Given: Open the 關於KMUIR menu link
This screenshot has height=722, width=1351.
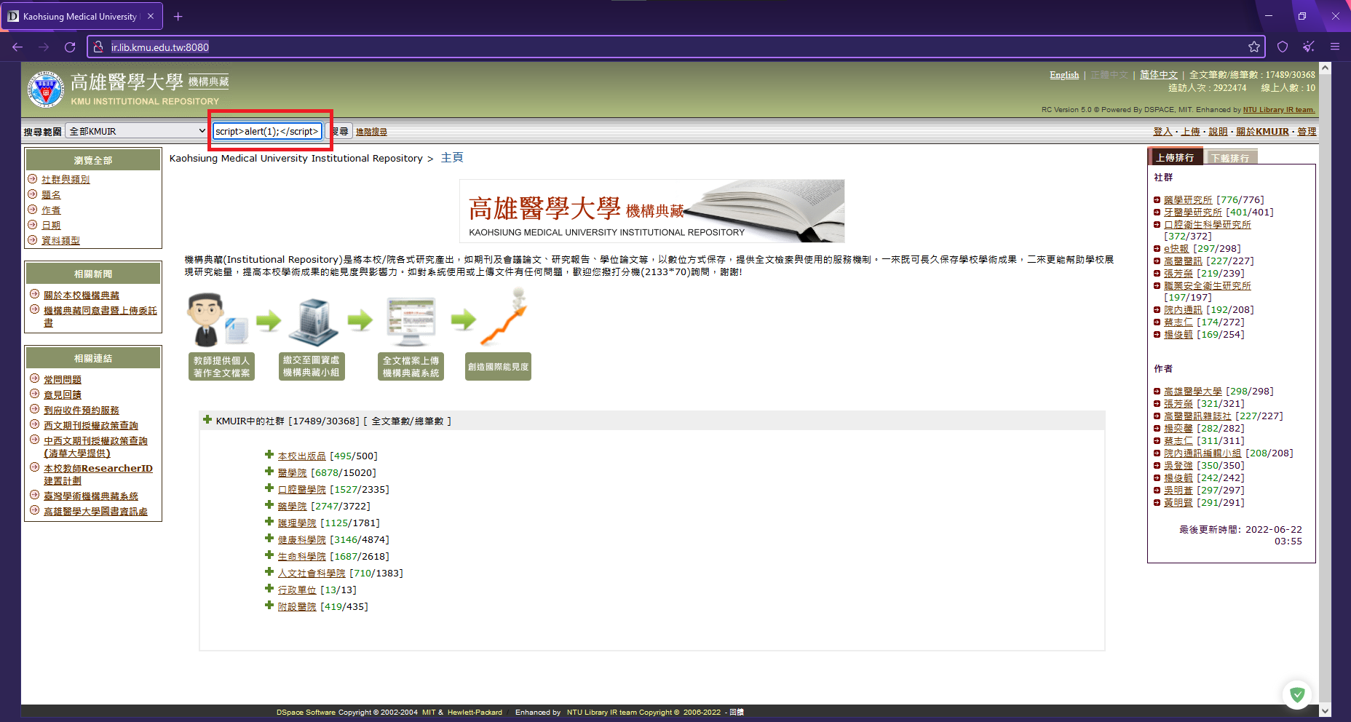Looking at the screenshot, I should [x=1262, y=132].
